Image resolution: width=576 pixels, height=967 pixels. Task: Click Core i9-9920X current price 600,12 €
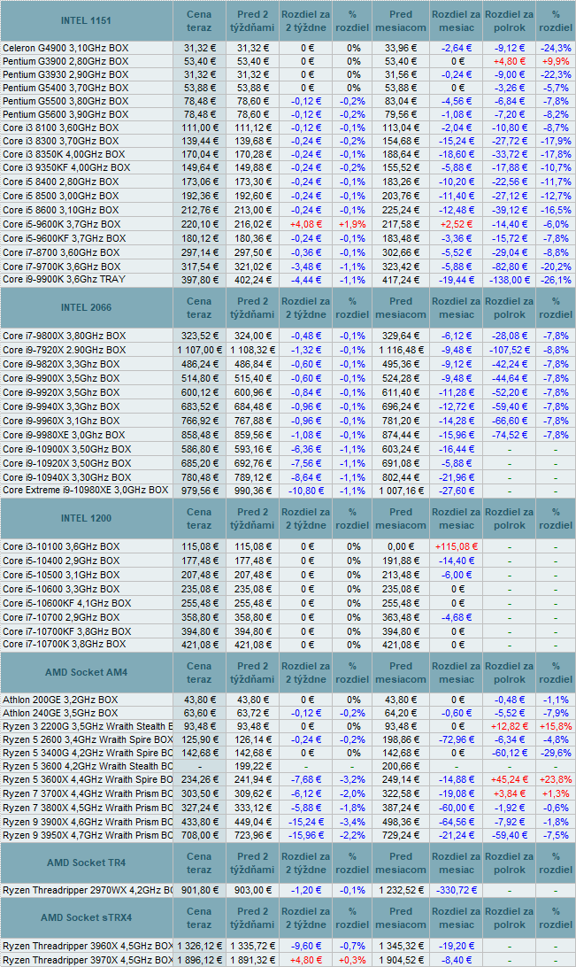click(x=199, y=393)
